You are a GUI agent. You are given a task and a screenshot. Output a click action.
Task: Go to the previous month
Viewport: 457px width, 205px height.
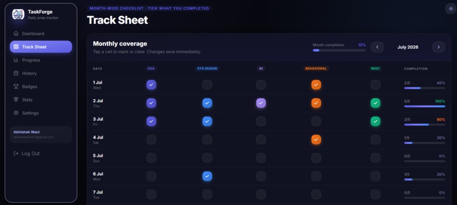(x=377, y=47)
